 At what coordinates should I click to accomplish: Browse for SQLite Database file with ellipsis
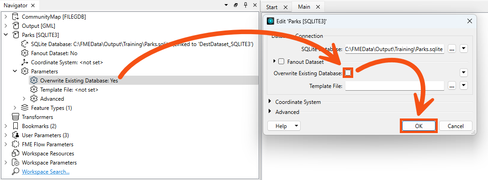(x=452, y=49)
